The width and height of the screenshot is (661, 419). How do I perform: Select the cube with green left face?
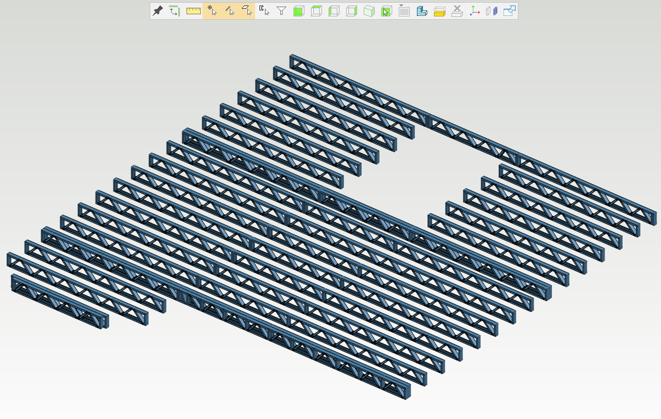334,11
